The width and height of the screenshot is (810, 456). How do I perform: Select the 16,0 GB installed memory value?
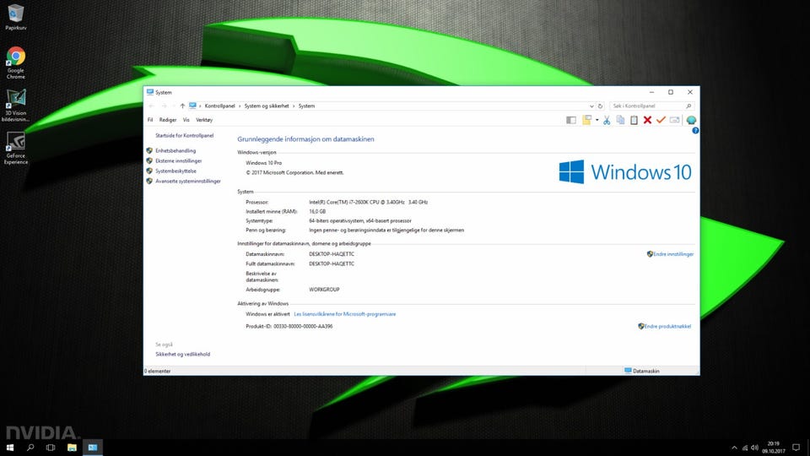click(317, 211)
